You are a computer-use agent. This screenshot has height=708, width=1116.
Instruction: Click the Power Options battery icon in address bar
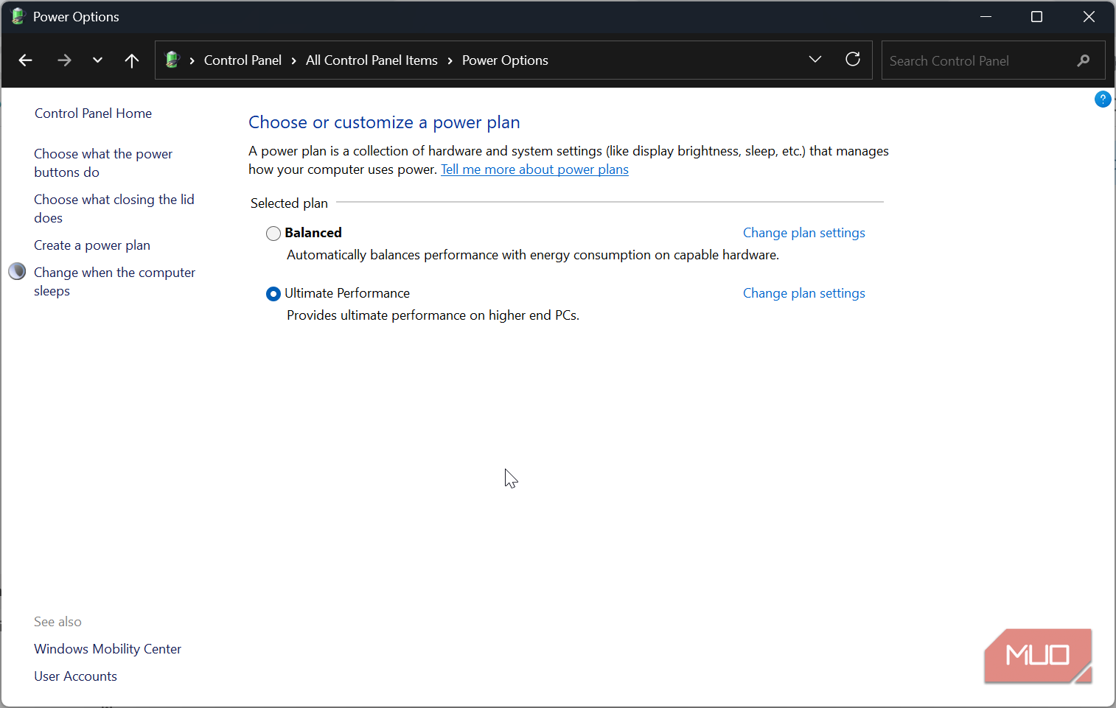172,60
